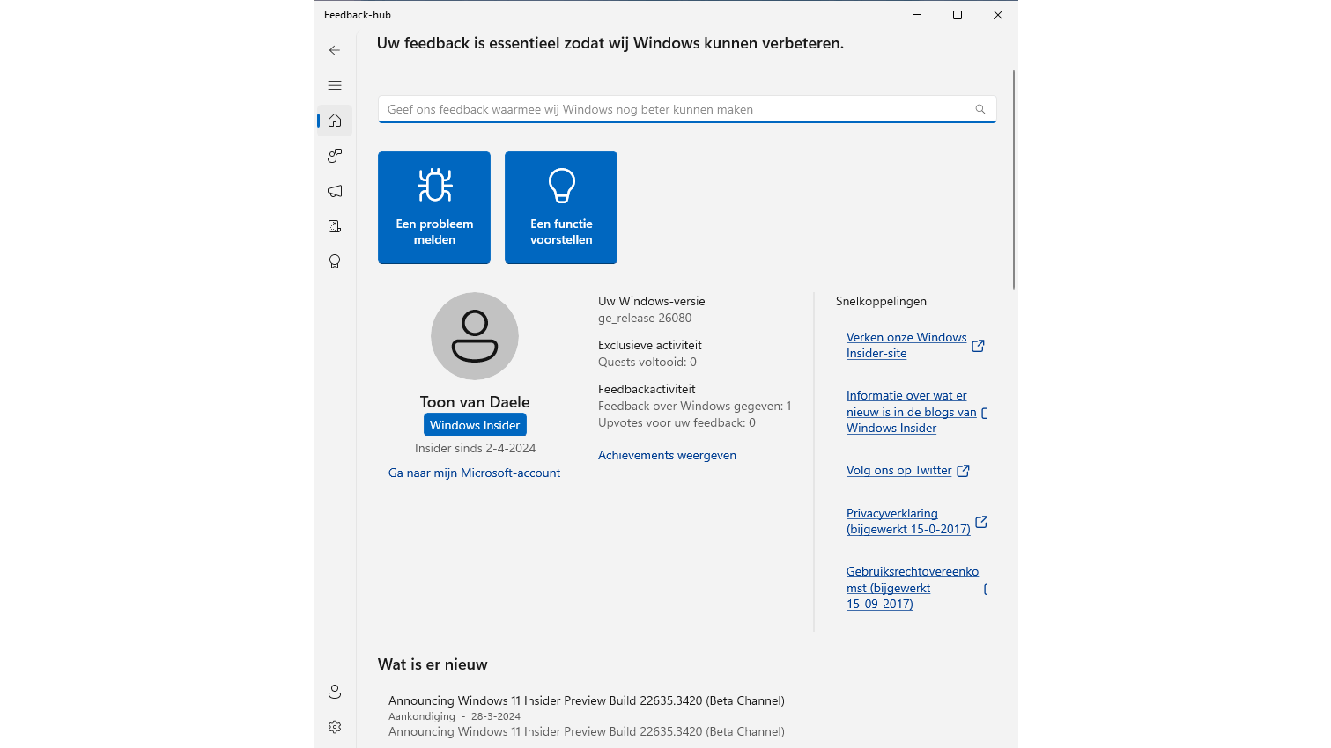
Task: Open the Windows Insider blogs information link
Action: point(912,412)
